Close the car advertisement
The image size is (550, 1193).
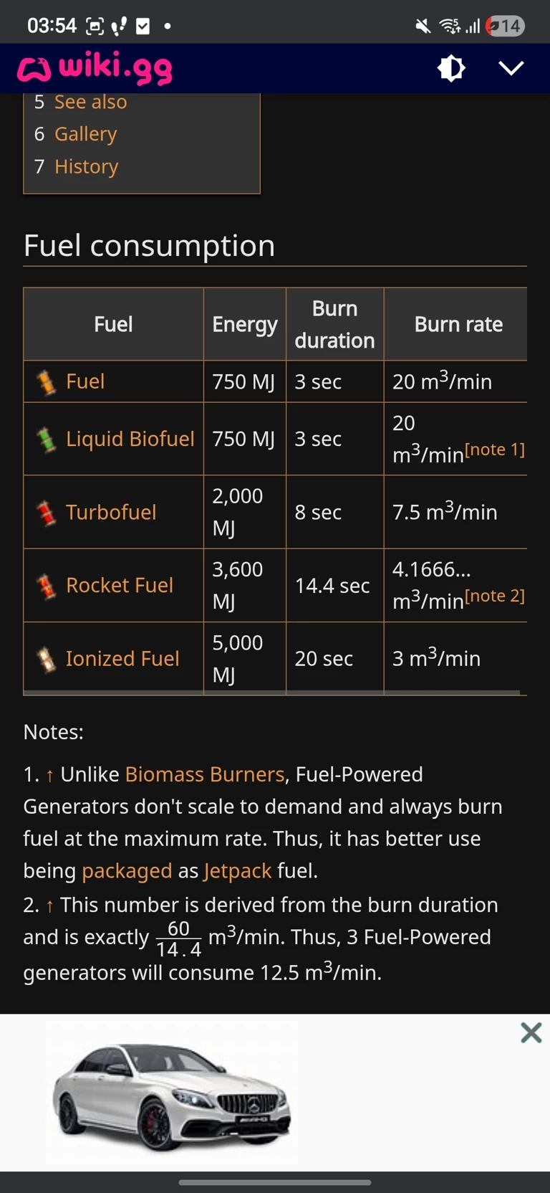[531, 1032]
